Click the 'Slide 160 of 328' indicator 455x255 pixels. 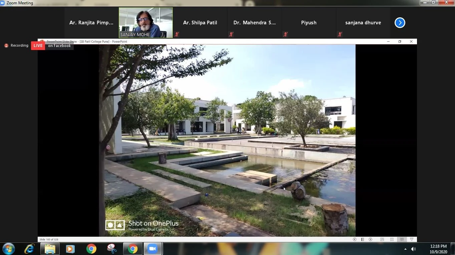(49, 239)
